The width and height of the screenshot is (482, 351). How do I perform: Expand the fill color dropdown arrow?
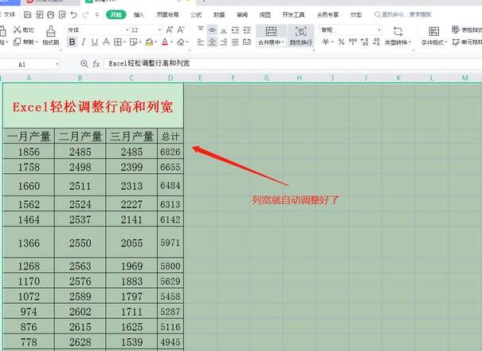tap(156, 42)
